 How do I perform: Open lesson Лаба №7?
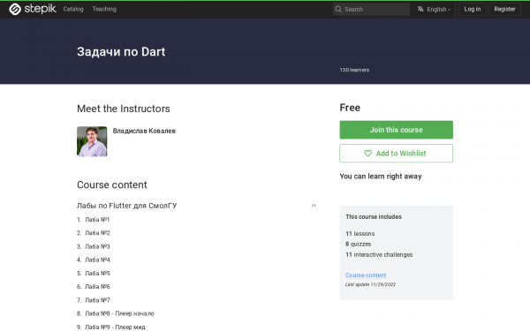click(x=97, y=300)
